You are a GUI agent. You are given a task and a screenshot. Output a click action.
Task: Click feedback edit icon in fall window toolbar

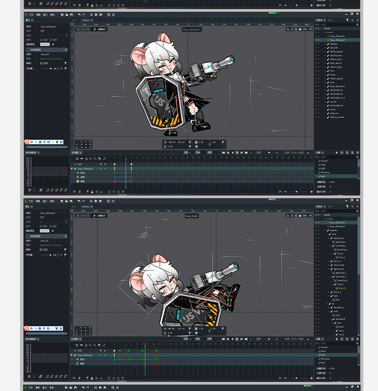(113, 201)
